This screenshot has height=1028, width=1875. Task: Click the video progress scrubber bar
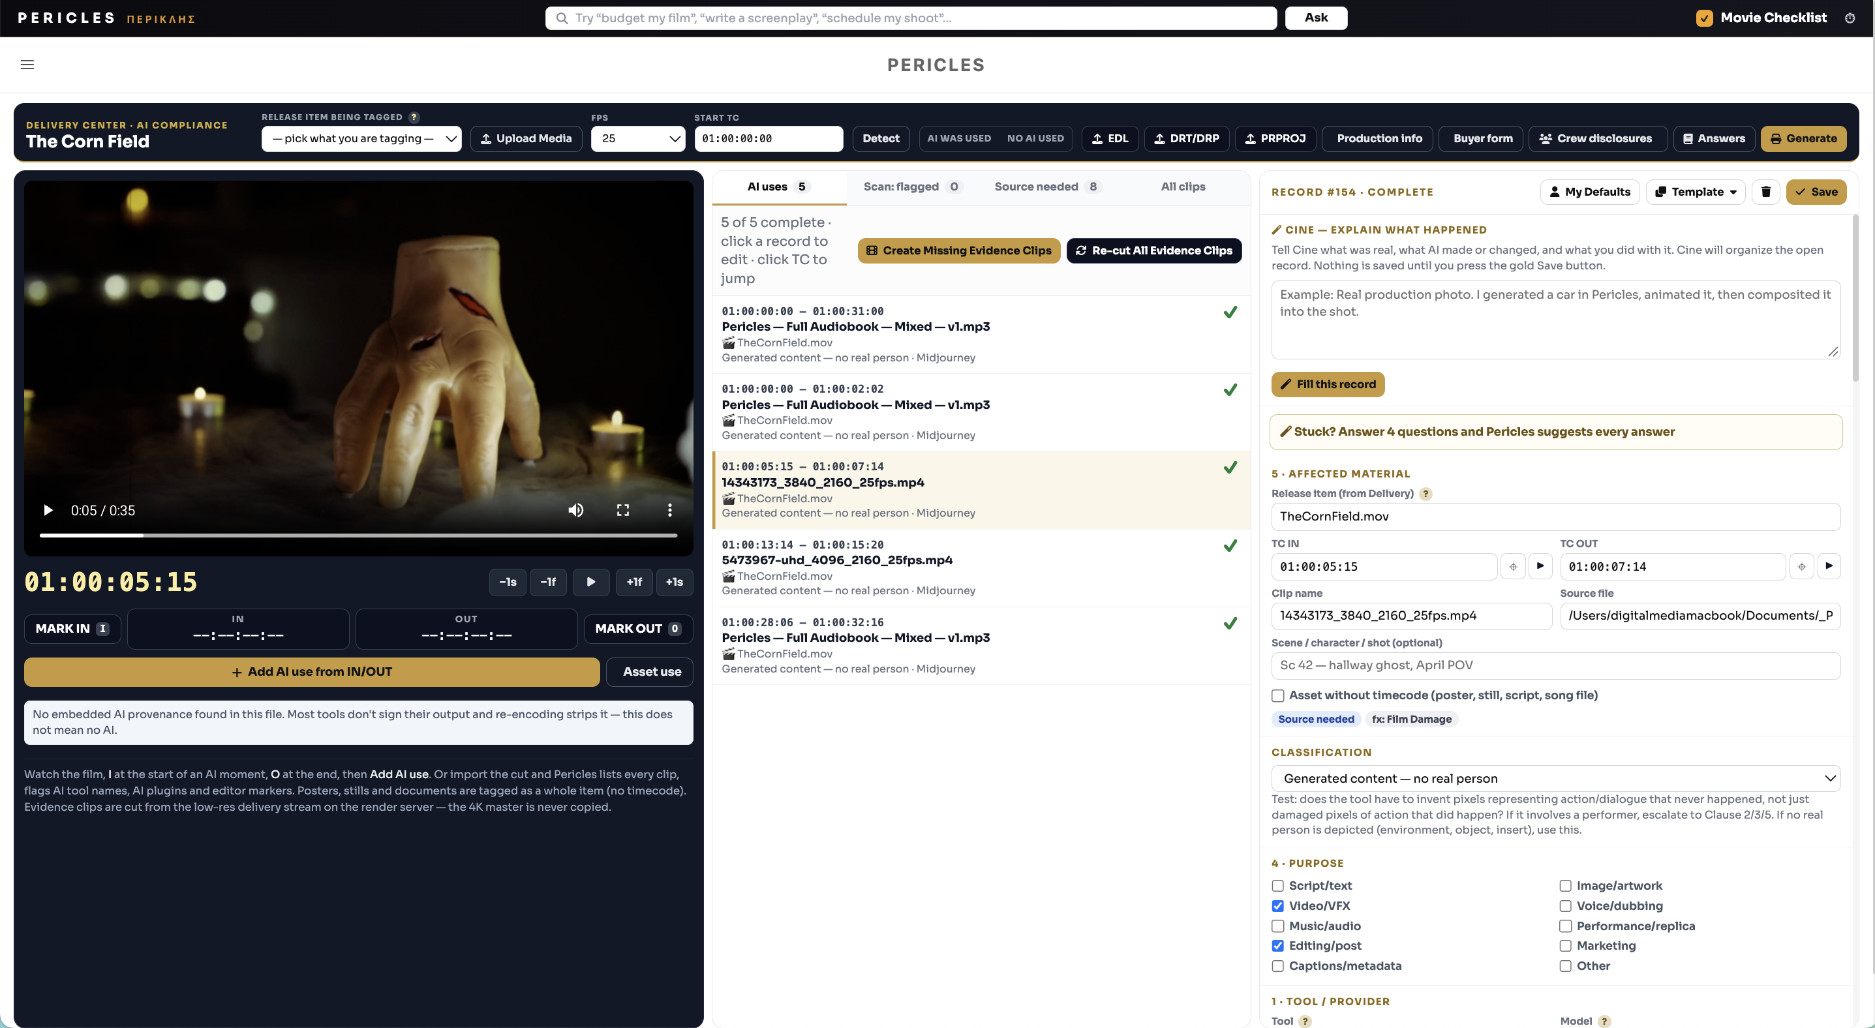pyautogui.click(x=358, y=536)
